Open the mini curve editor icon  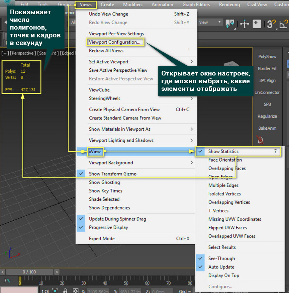pos(7,281)
